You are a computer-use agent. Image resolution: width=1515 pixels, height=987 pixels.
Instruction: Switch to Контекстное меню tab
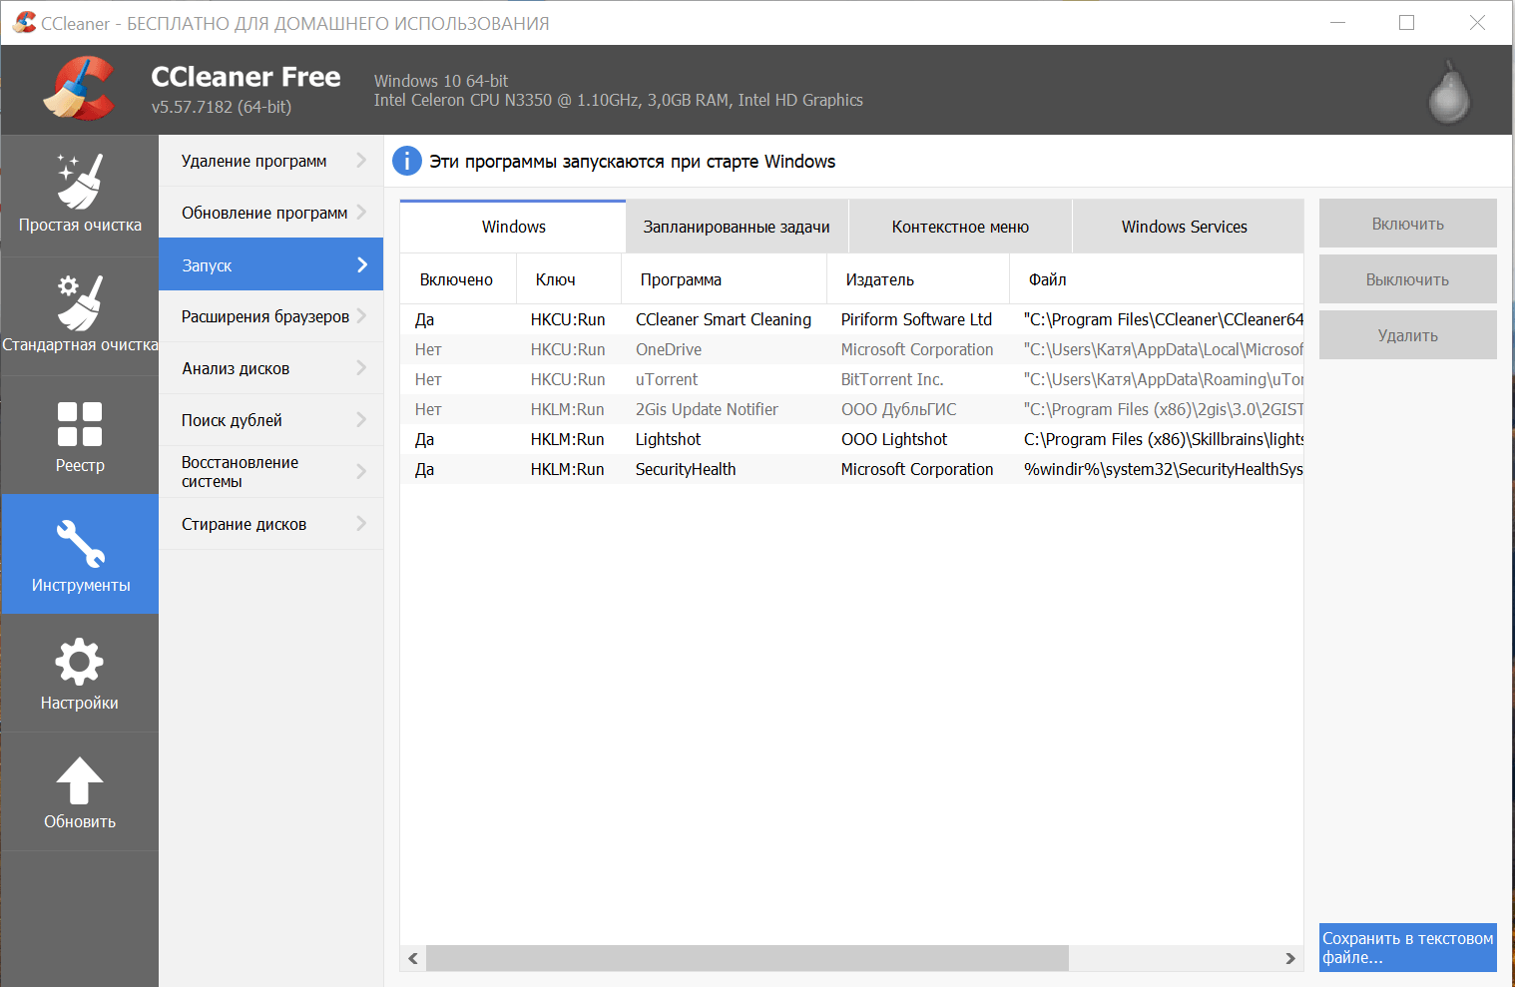point(960,227)
